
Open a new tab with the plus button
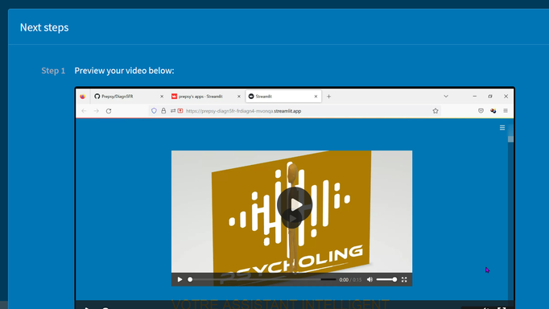(328, 97)
